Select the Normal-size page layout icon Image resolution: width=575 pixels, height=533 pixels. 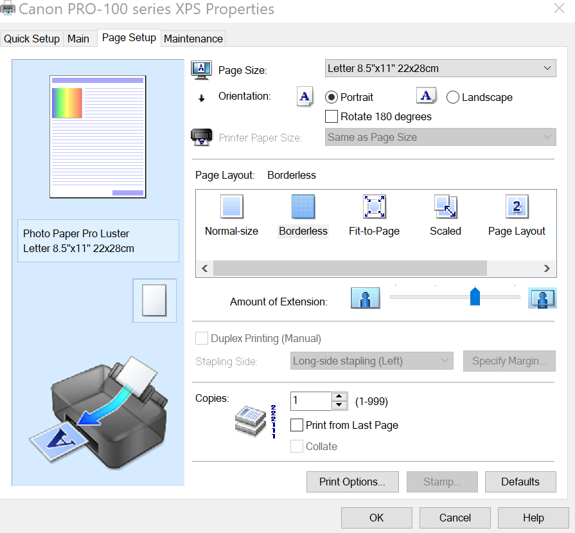pyautogui.click(x=231, y=206)
